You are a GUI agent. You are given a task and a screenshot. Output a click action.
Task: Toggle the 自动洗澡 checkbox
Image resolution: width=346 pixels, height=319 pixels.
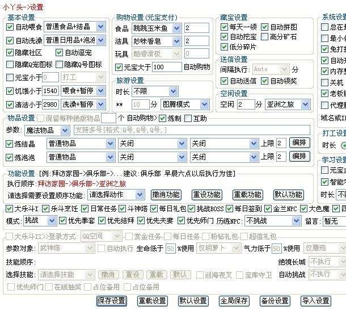pyautogui.click(x=10, y=40)
